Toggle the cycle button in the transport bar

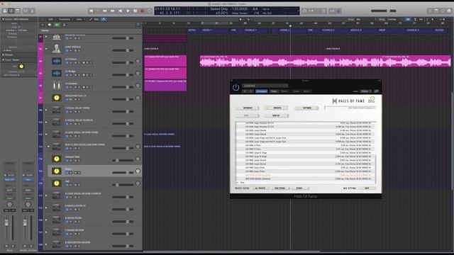150,11
